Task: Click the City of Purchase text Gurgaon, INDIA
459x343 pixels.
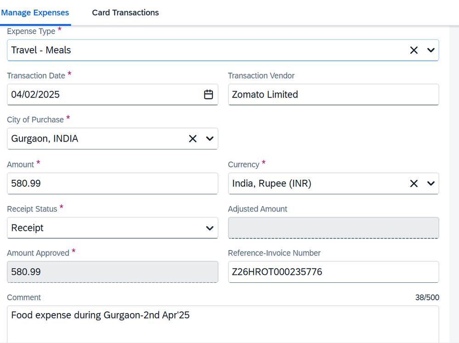Action: [x=45, y=138]
